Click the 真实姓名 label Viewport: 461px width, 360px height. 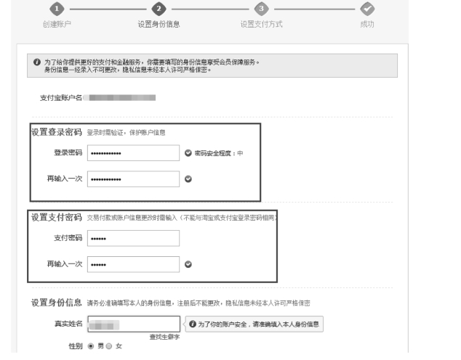68,324
